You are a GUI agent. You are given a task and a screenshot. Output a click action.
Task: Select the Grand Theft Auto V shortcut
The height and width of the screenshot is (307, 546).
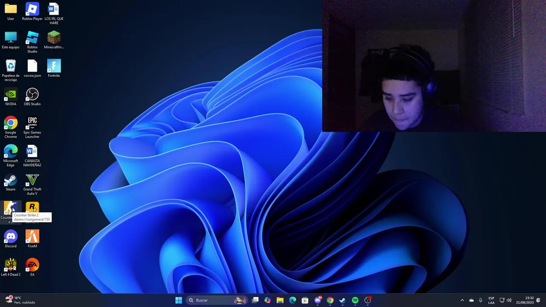32,185
